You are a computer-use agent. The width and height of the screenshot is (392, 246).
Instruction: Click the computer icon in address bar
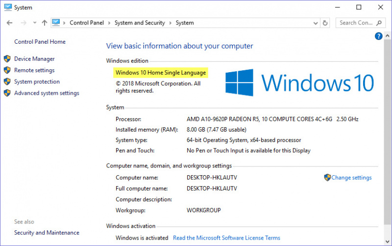[x=56, y=23]
